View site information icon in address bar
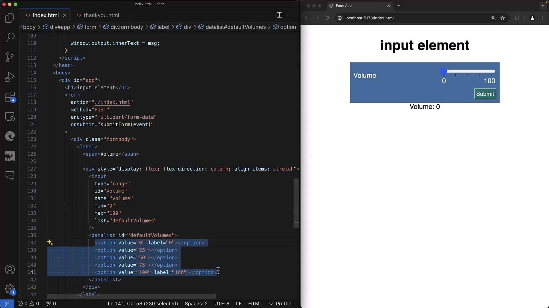The height and width of the screenshot is (308, 549). point(340,18)
